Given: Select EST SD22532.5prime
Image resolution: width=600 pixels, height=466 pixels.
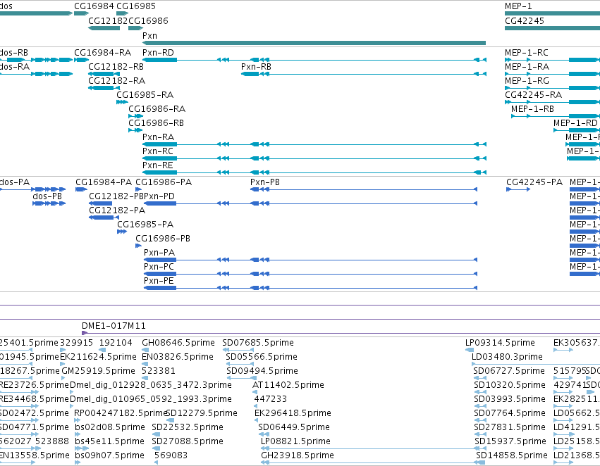Looking at the screenshot, I should 155,435.
